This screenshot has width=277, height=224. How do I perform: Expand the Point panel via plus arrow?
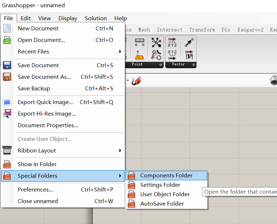pyautogui.click(x=161, y=65)
